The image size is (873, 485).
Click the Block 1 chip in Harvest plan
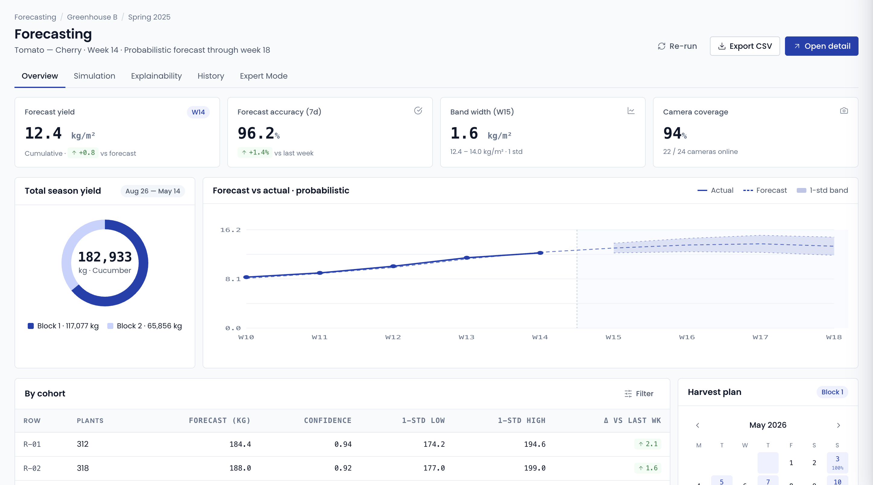tap(832, 392)
